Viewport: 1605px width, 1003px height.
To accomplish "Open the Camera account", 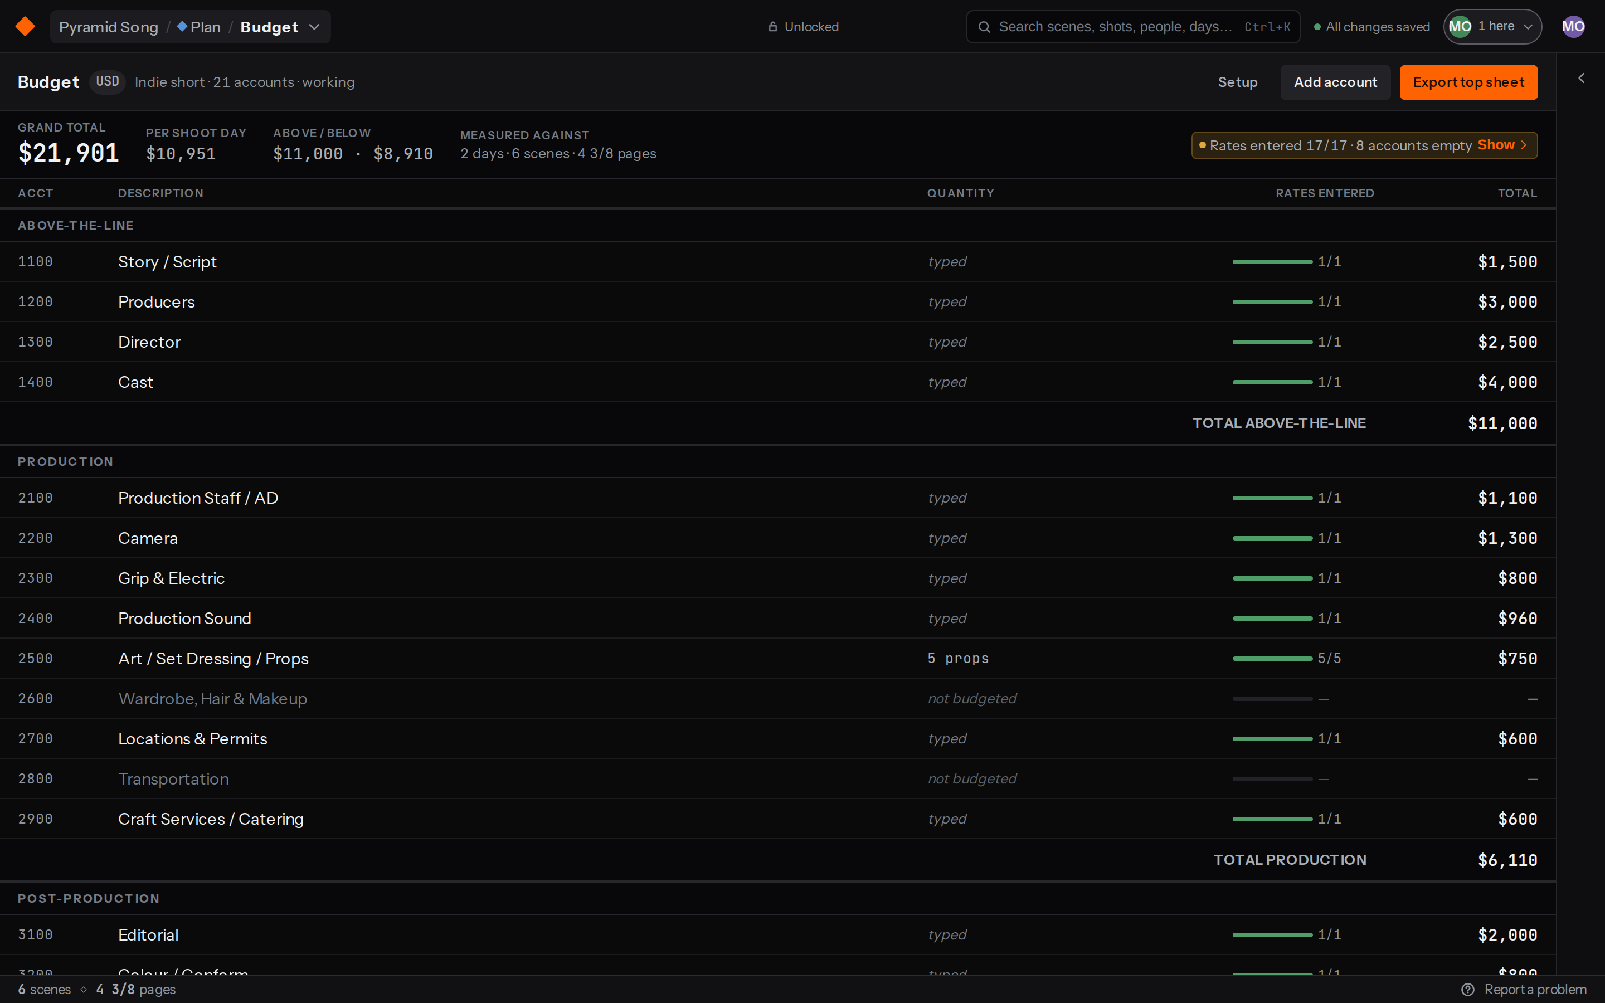I will pyautogui.click(x=778, y=538).
